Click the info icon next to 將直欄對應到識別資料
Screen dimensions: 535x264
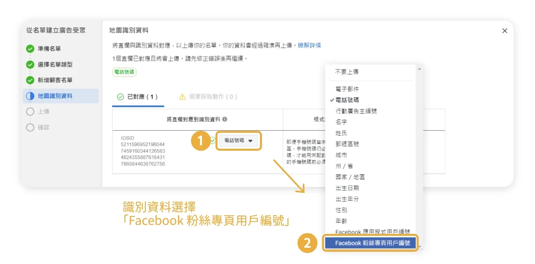tap(225, 119)
